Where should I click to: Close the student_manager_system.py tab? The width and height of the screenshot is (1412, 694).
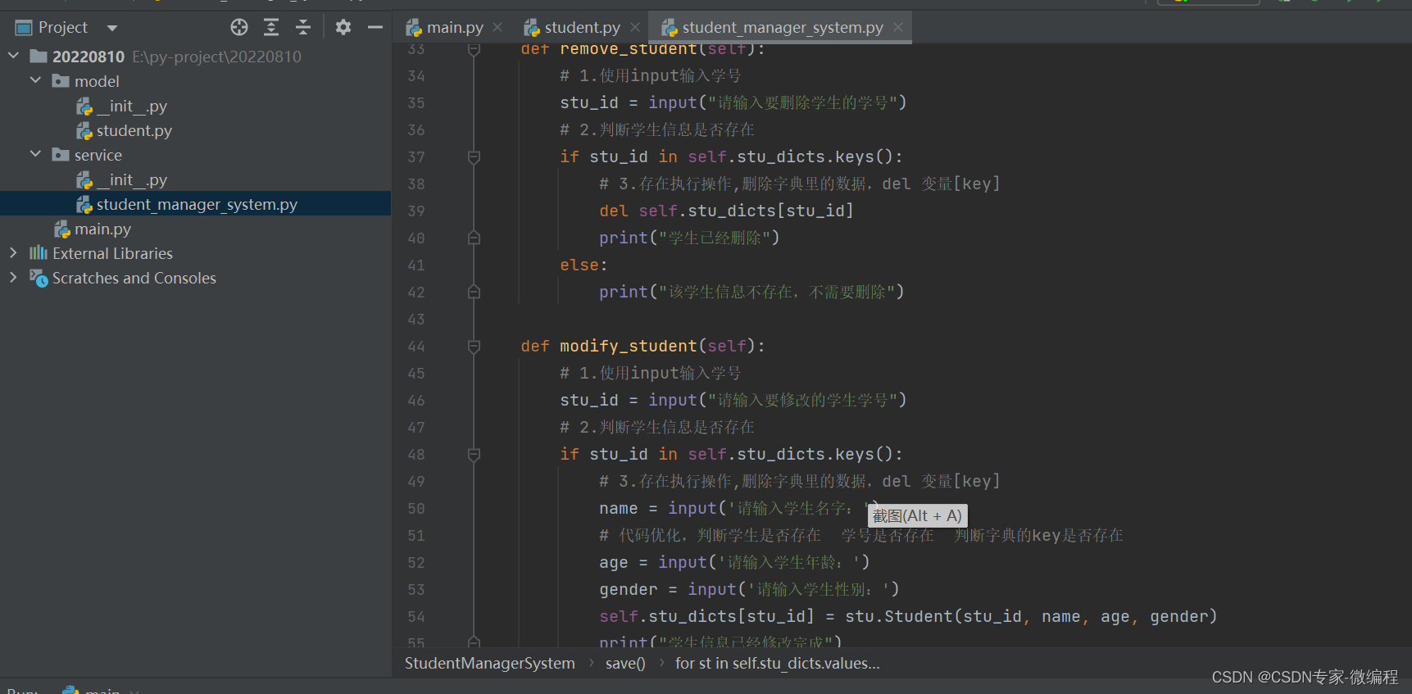[898, 28]
